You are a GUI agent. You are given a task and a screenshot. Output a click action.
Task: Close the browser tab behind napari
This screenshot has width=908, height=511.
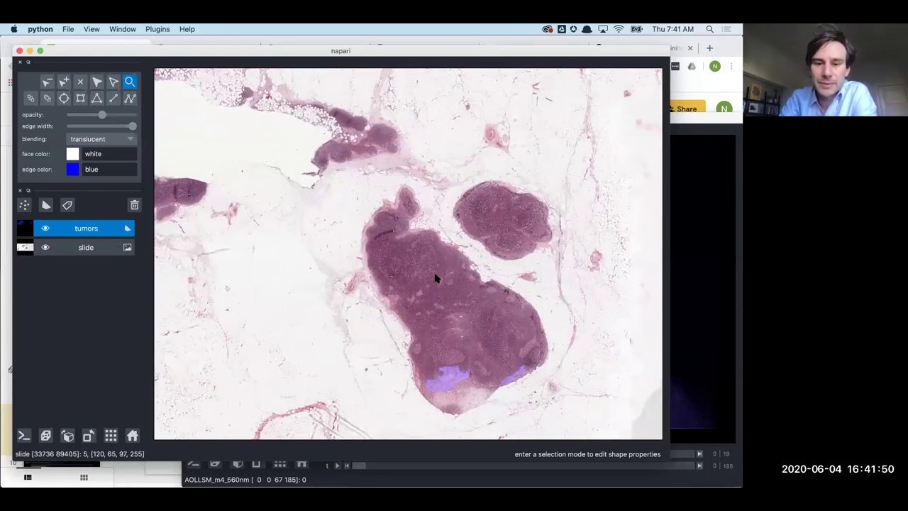click(690, 48)
